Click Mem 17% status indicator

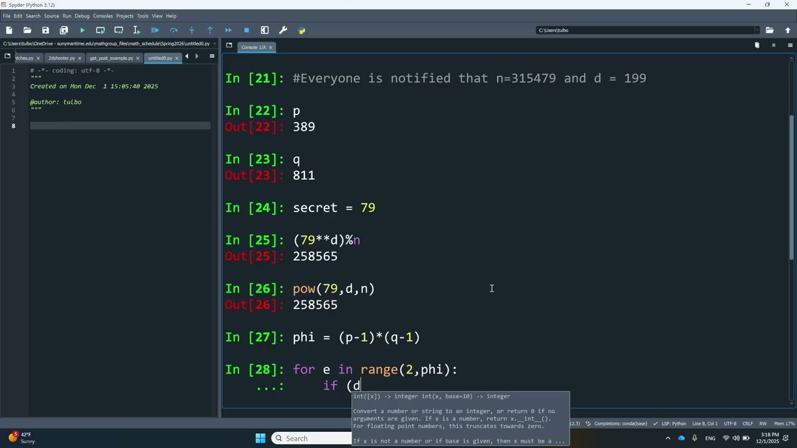[784, 424]
